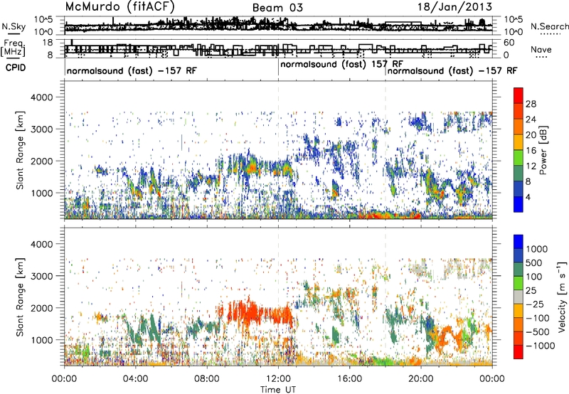Click the 'McMurdo (fitACF)' title
The width and height of the screenshot is (569, 394).
click(119, 6)
